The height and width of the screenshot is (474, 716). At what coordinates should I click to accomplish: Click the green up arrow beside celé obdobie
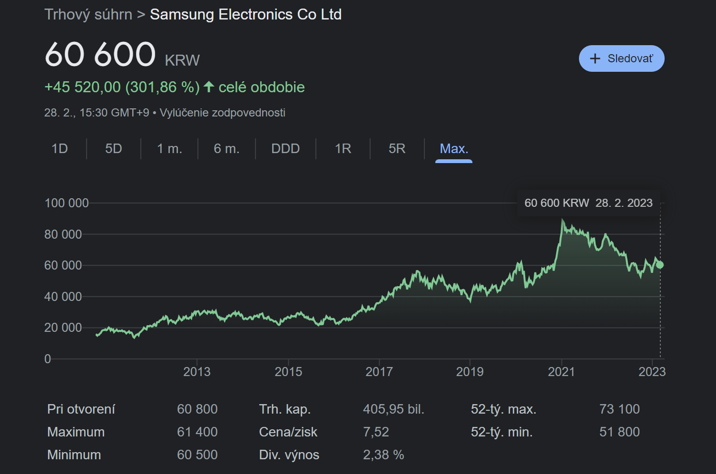(x=208, y=87)
